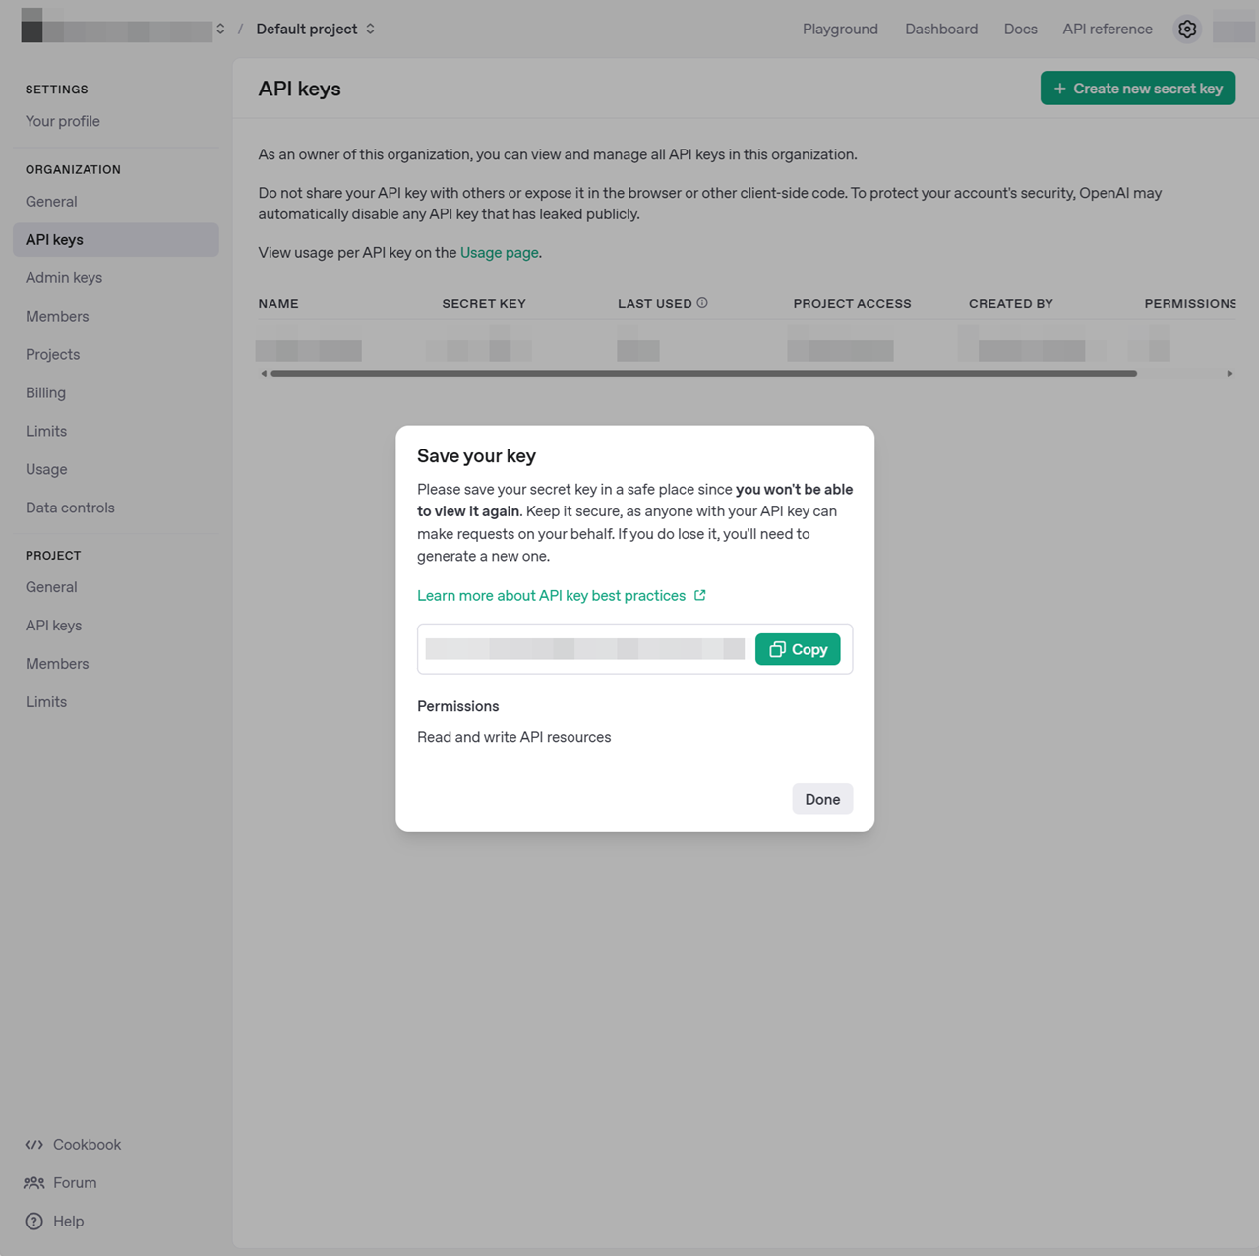Click the Last Used info icon

[x=702, y=303]
